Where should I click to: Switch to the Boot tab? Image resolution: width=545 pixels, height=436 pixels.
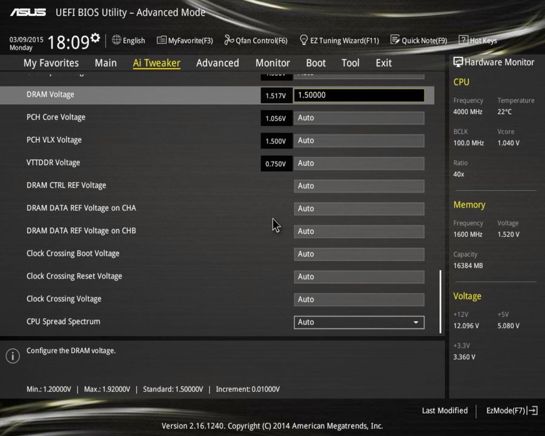315,62
